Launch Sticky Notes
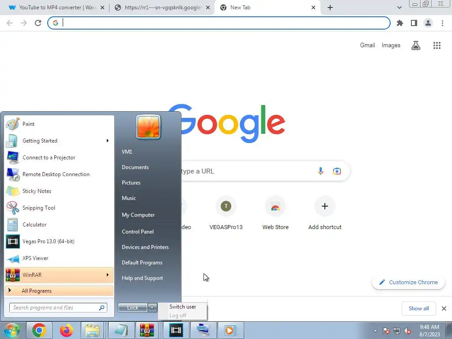The height and width of the screenshot is (339, 452). point(59,191)
